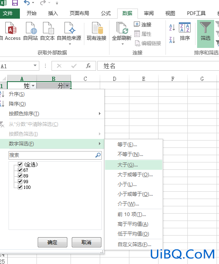Open 自定义筛选 custom filter option
219x264 pixels.
pos(133,244)
